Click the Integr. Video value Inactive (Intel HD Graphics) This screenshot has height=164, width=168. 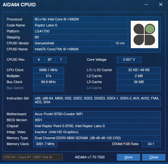pyautogui.click(x=97, y=132)
